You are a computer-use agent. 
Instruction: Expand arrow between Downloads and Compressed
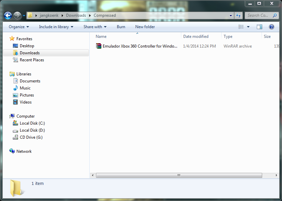click(x=90, y=16)
